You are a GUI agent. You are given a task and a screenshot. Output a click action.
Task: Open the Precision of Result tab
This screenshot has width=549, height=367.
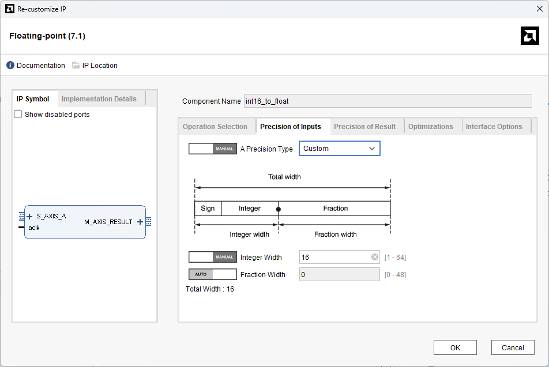pyautogui.click(x=364, y=127)
